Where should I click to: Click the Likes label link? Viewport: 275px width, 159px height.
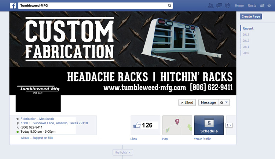point(133,139)
